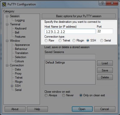
Task: Collapse the Window tree node
Action: pos(7,41)
